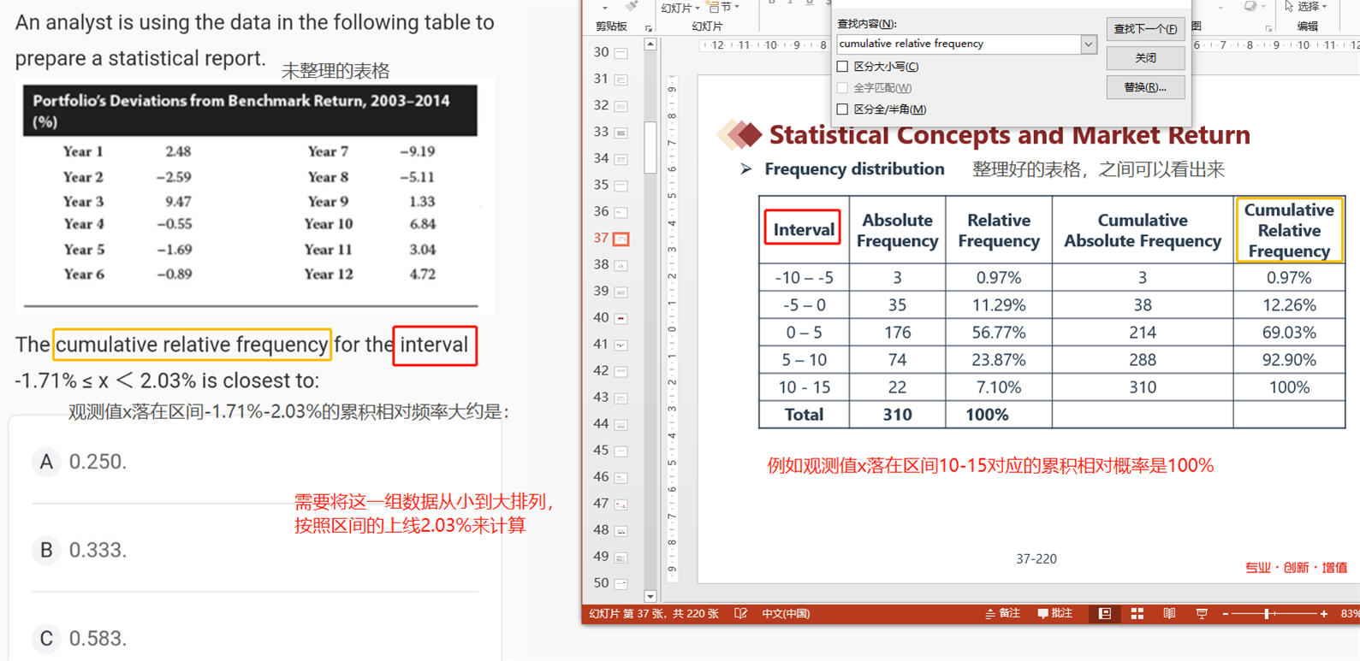Switch to Reading view in PowerPoint
1360x661 pixels.
[x=1169, y=614]
